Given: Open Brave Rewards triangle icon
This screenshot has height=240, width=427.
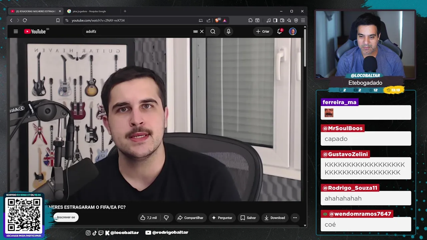Looking at the screenshot, I should coord(225,20).
